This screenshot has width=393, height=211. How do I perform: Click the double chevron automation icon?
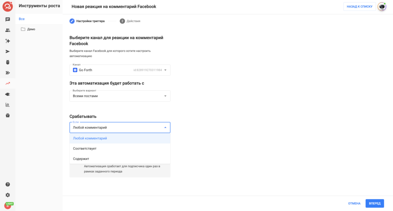tap(8, 73)
